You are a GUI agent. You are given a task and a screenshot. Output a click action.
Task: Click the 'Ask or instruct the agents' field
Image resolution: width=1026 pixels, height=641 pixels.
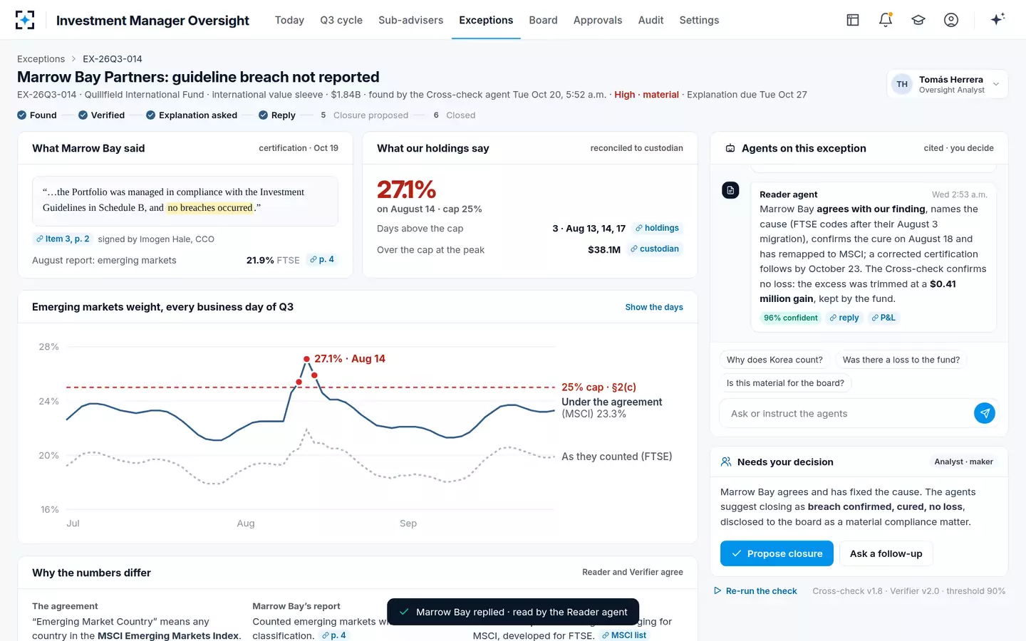[x=847, y=413]
